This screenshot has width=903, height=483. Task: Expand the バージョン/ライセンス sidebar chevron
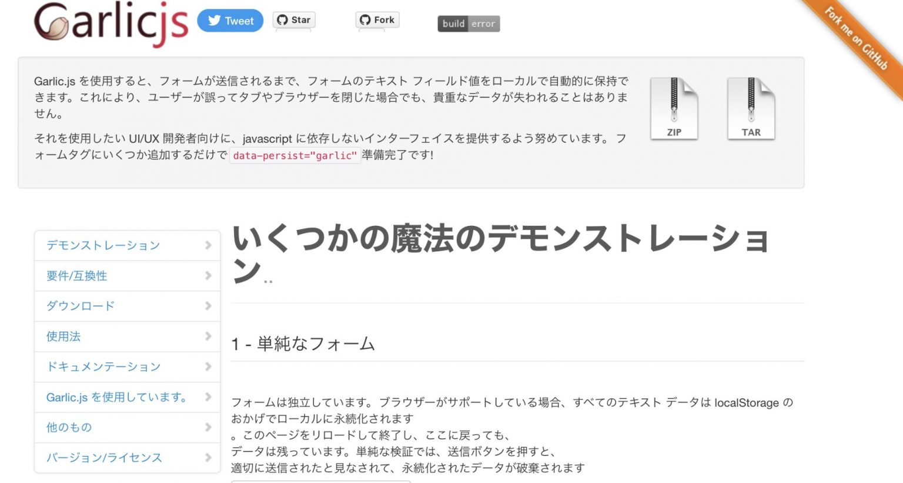208,457
